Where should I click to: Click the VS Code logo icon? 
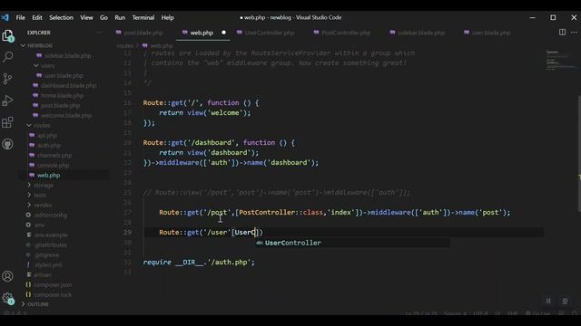coord(5,17)
